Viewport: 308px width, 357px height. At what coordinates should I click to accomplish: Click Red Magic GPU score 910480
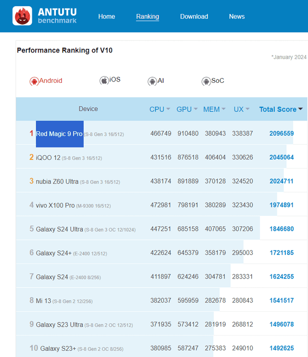click(x=188, y=133)
